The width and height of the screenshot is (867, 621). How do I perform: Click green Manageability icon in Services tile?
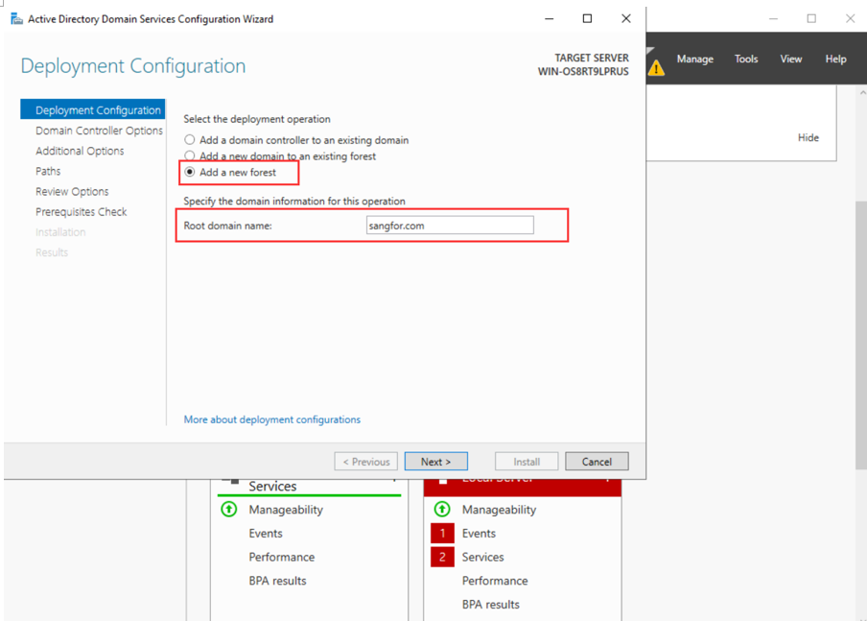[228, 510]
